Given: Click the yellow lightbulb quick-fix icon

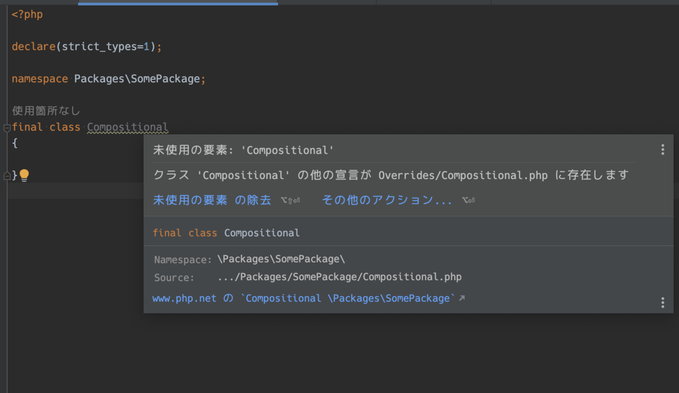Looking at the screenshot, I should pyautogui.click(x=24, y=176).
